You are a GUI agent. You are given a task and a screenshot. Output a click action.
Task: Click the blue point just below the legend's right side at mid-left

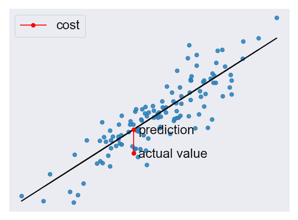87,140
